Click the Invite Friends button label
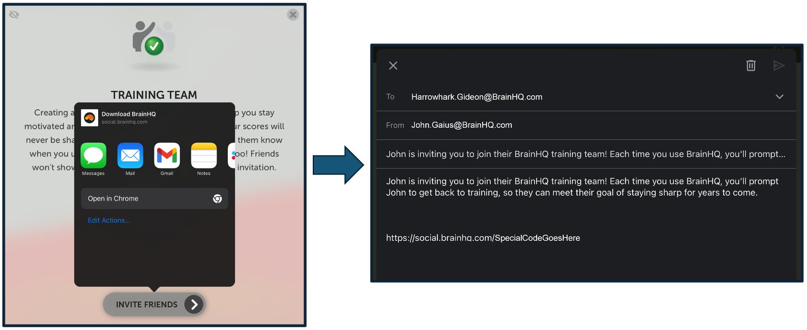The image size is (807, 330). coord(147,304)
